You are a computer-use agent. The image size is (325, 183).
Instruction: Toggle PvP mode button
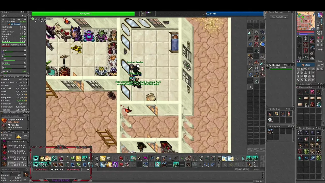pos(320,49)
